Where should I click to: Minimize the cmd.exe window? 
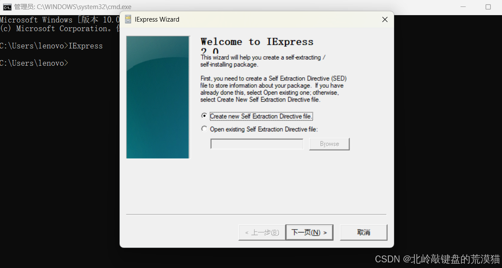463,7
